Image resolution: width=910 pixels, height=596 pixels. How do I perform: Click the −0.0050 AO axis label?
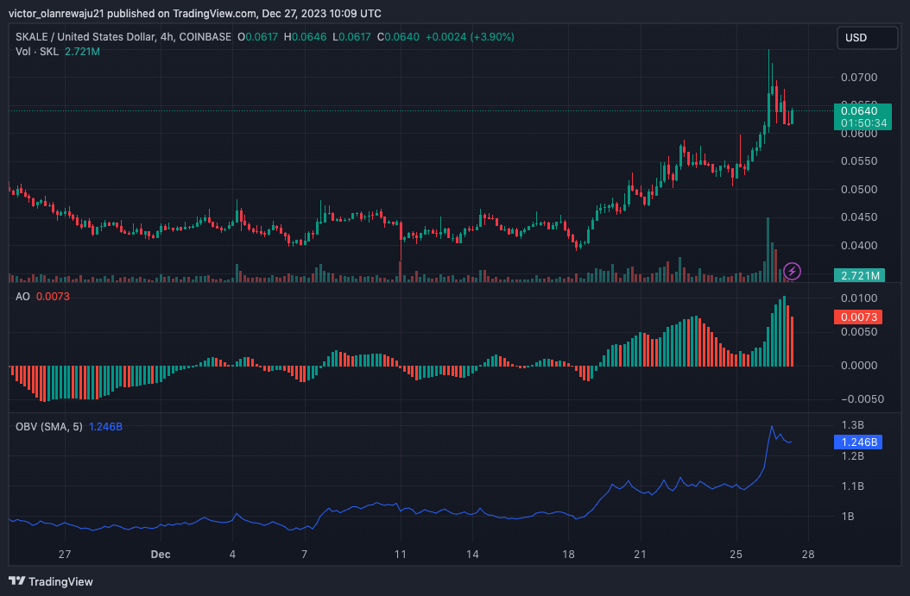click(x=863, y=398)
